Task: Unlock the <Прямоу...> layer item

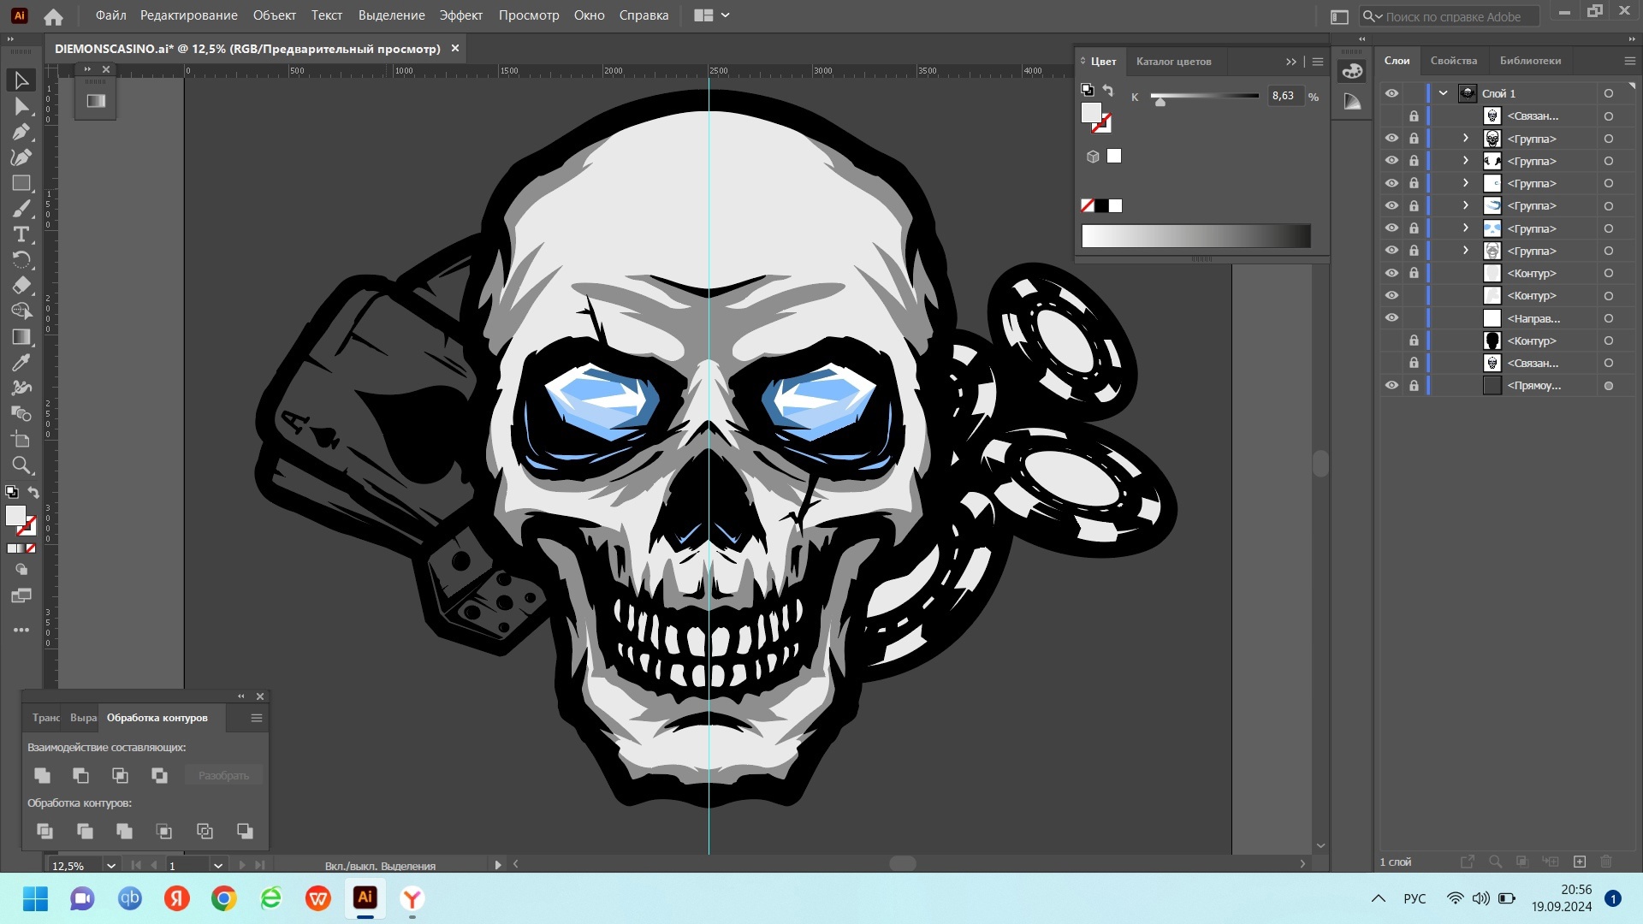Action: pyautogui.click(x=1414, y=386)
